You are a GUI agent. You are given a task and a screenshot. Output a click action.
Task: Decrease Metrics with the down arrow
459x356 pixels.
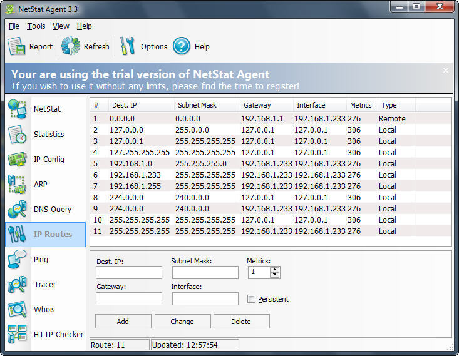tap(274, 275)
